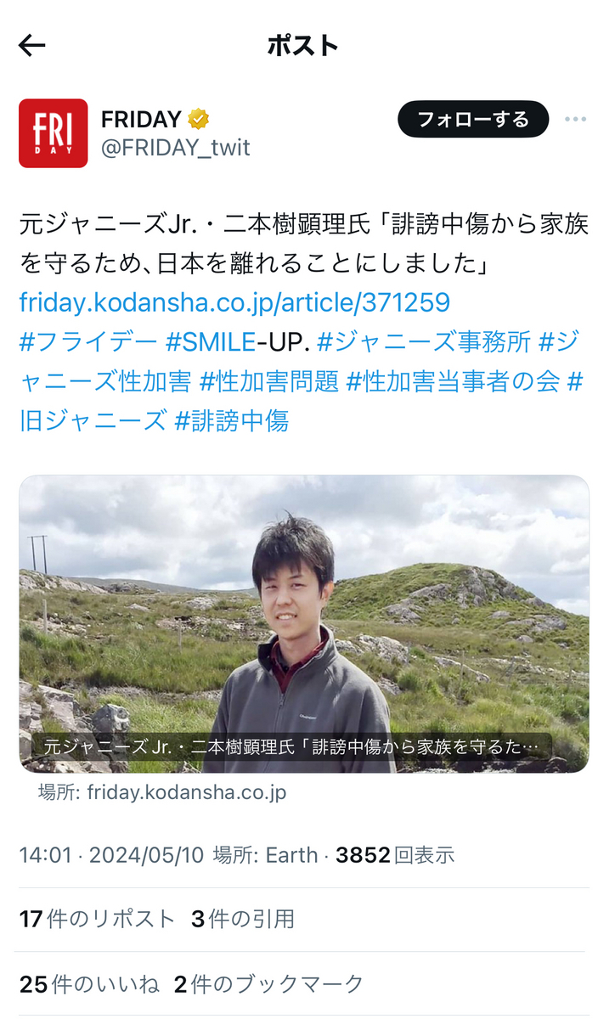
Task: Tap the フォローする follow button
Action: pos(473,120)
